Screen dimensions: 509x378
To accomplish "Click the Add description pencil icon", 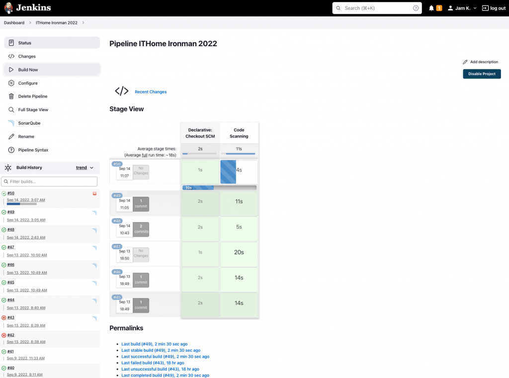I will tap(465, 62).
